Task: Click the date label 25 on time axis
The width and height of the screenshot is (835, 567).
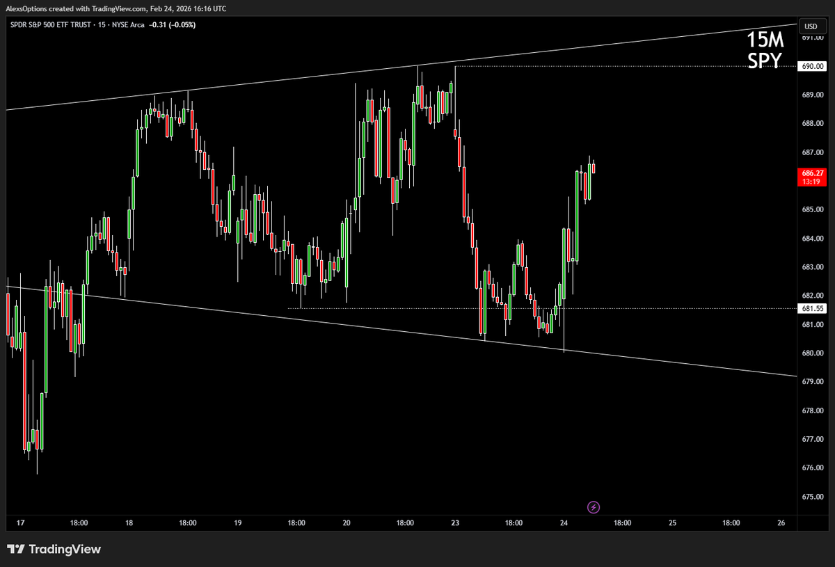Action: 672,523
